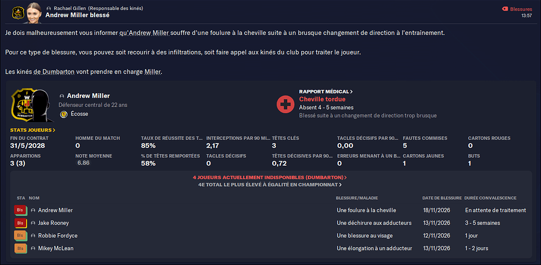Open 4e total le plus élevé link
The image size is (541, 265).
270,185
